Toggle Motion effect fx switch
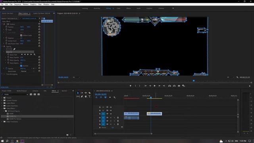 pos(4,24)
